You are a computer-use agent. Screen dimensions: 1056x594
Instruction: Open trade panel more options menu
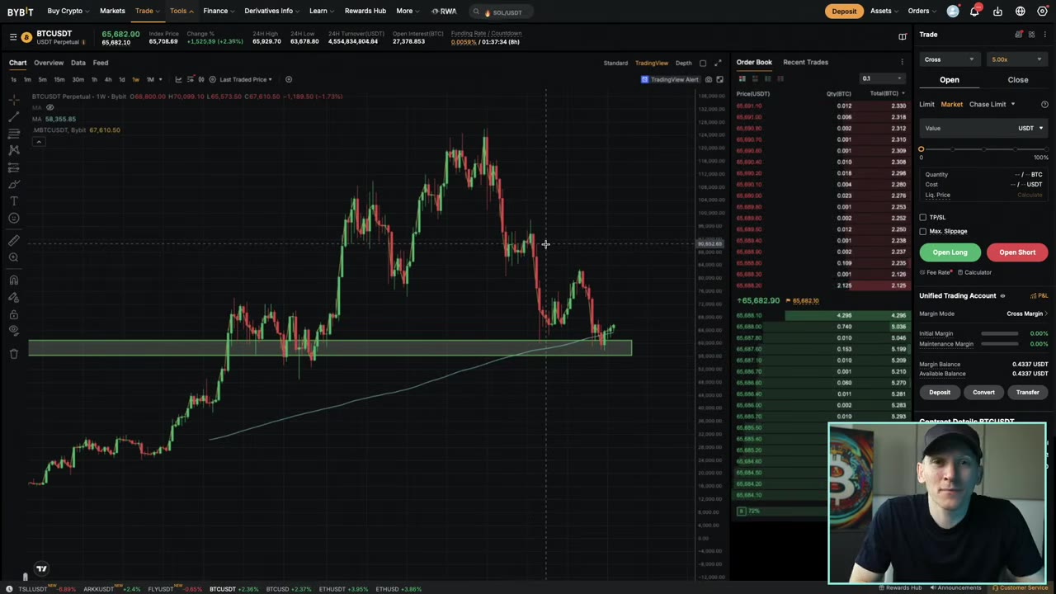(x=1044, y=35)
